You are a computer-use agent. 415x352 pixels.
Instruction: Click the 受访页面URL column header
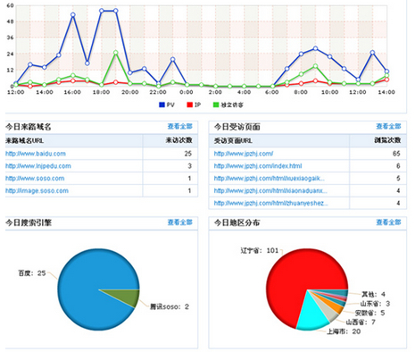(233, 140)
